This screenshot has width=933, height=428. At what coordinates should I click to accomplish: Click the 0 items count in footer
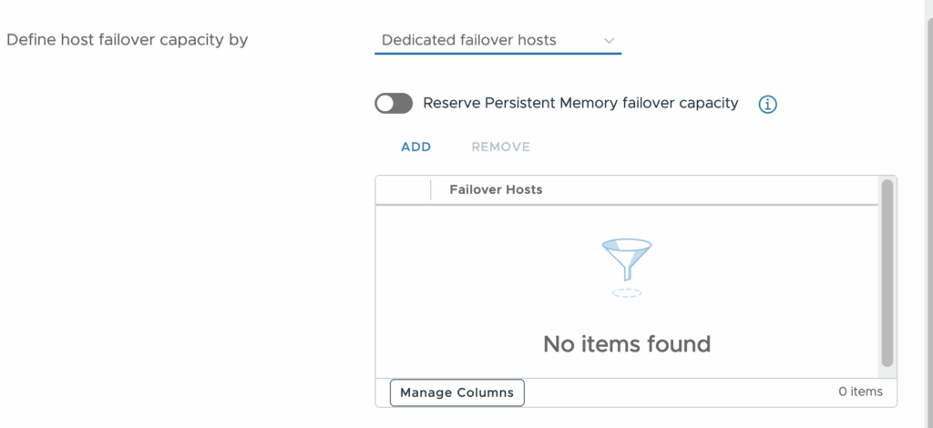tap(860, 392)
